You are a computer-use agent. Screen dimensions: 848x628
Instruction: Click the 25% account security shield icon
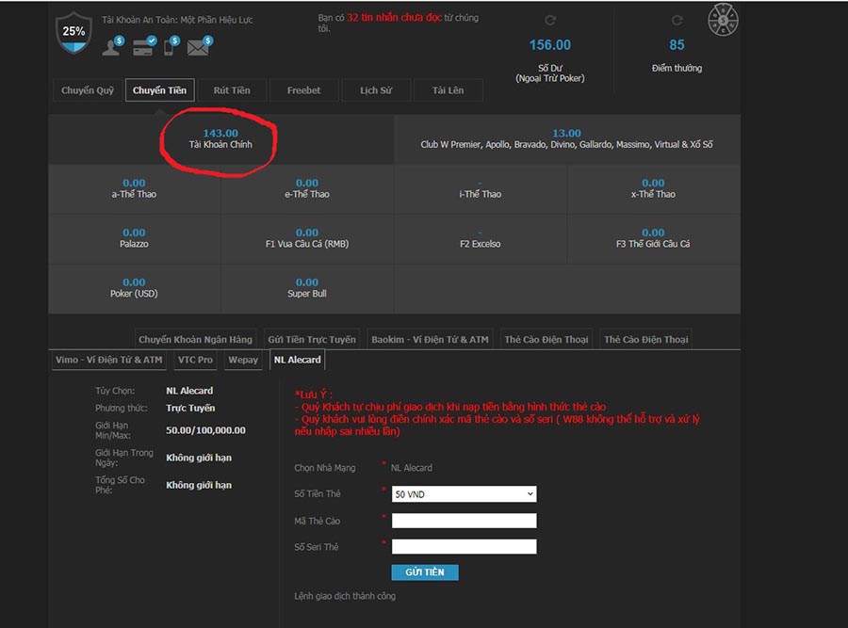coord(73,33)
